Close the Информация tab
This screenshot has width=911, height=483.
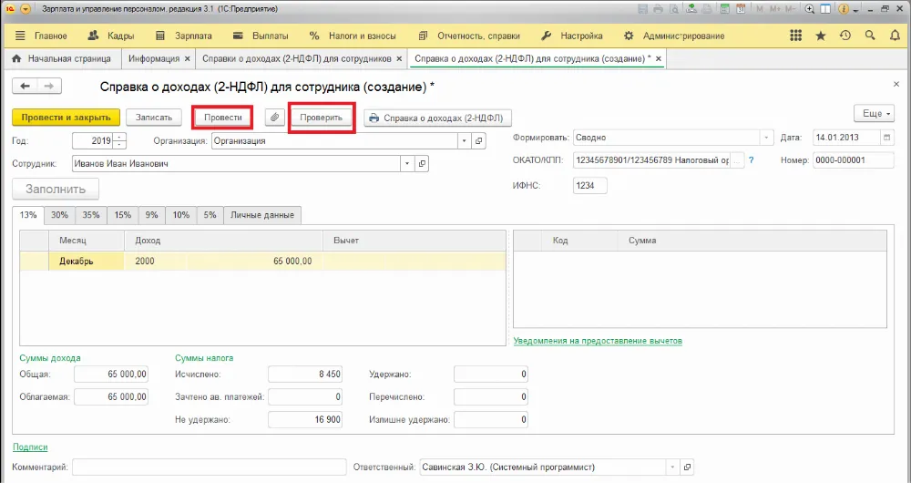tap(187, 58)
